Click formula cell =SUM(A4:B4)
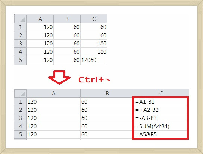 point(160,126)
